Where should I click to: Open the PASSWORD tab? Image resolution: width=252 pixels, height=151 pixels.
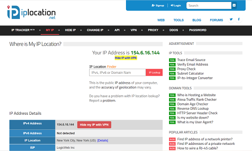pos(198,30)
